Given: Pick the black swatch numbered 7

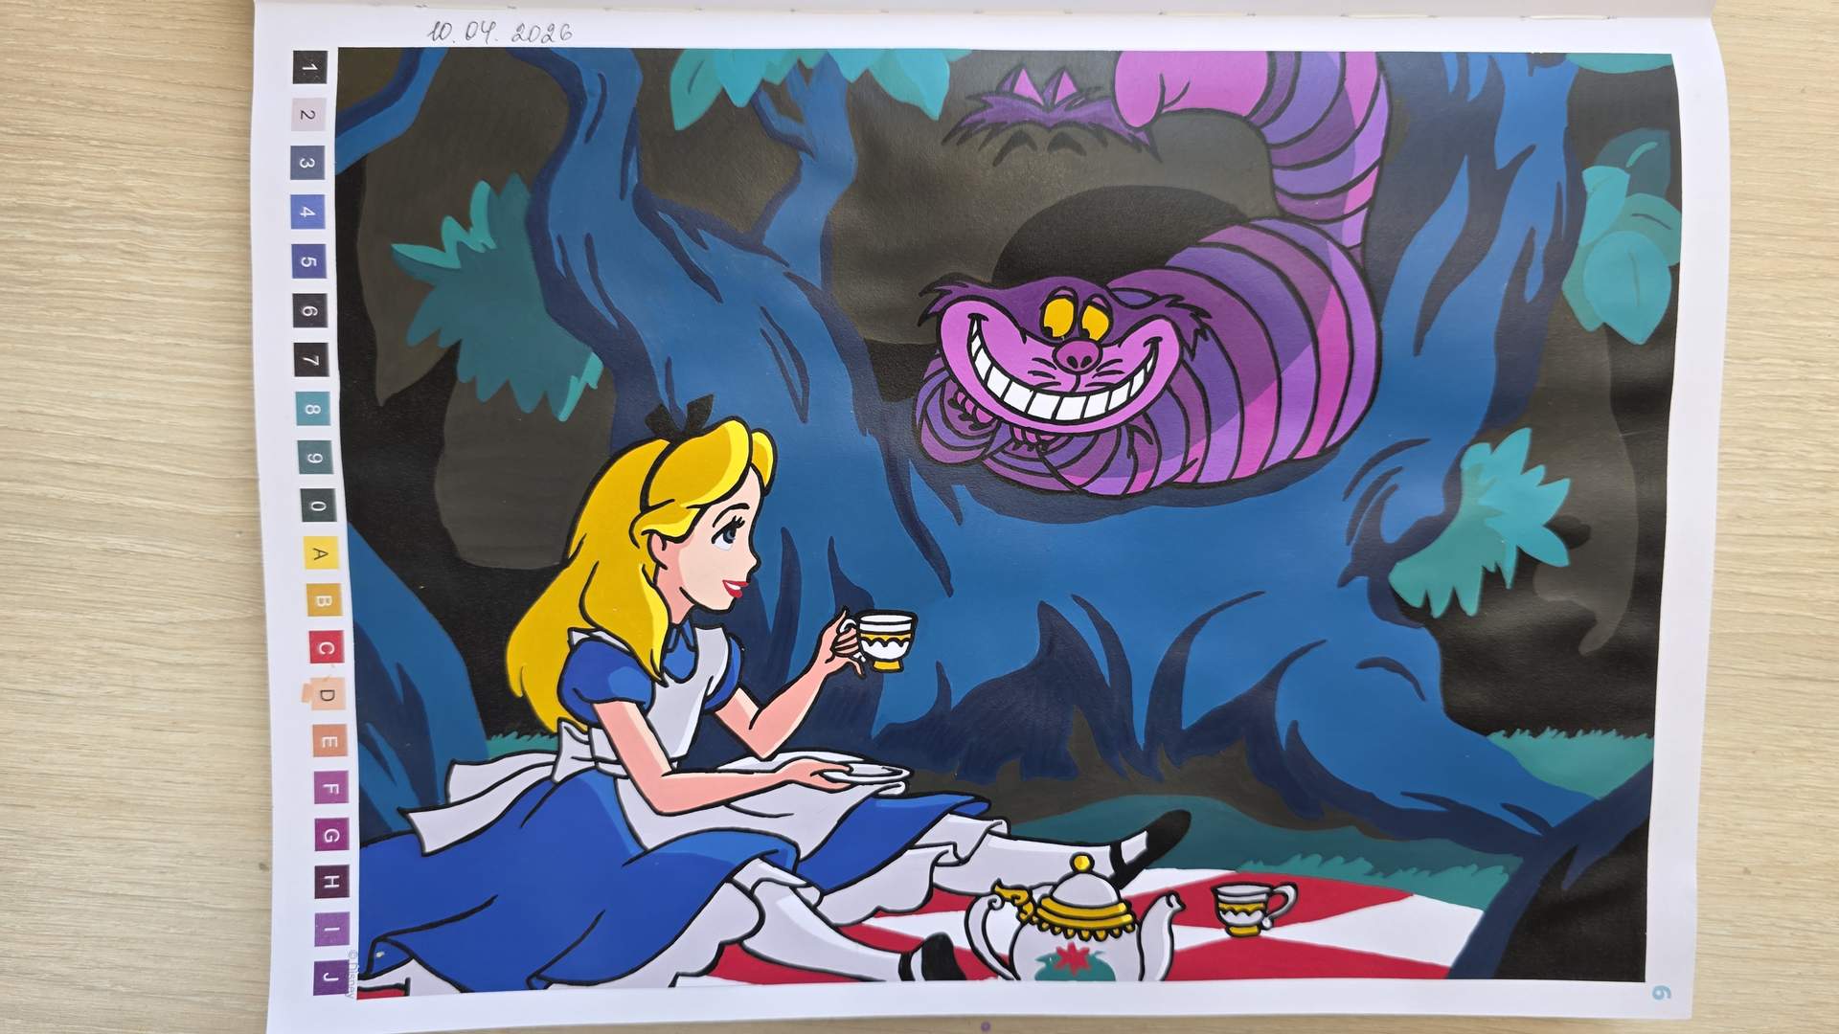Looking at the screenshot, I should click(312, 360).
